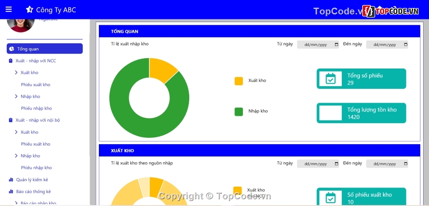
Task: Open Báo cáo thống kê menu item
Action: tap(33, 192)
